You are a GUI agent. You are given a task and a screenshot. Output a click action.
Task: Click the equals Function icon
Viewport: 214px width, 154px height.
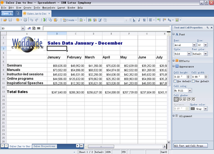pyautogui.click(x=39, y=28)
